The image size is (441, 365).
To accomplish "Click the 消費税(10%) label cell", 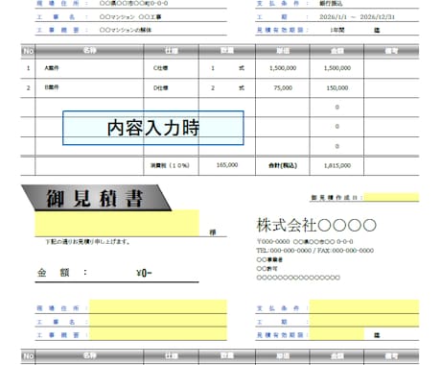I will 171,165.
